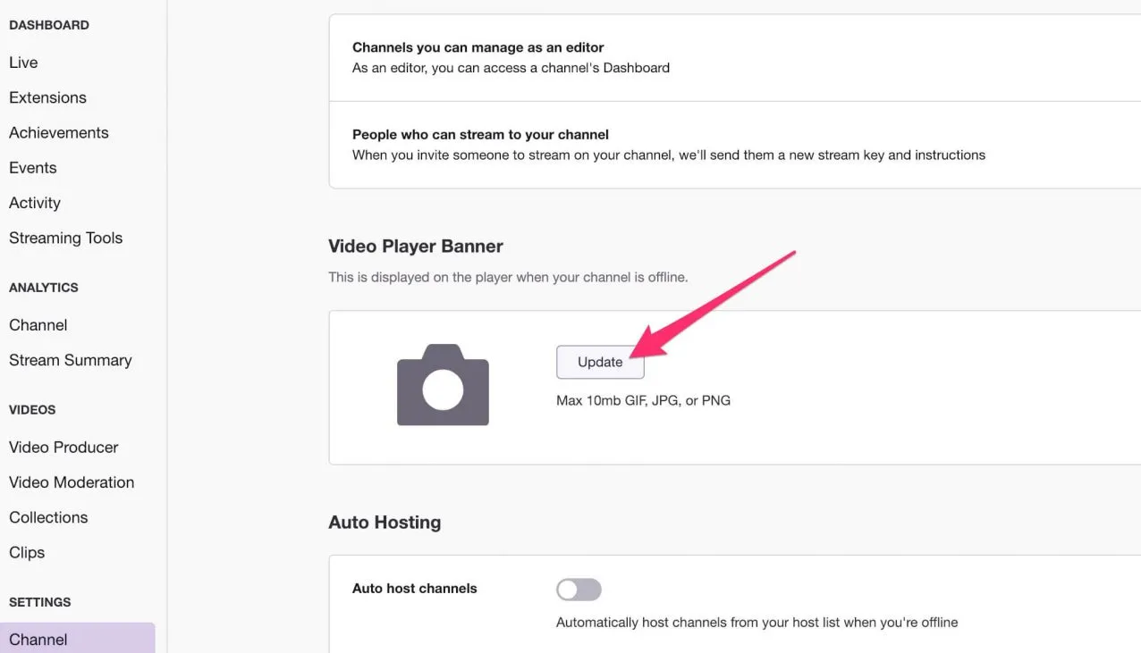Open Streaming Tools
1141x653 pixels.
click(65, 238)
